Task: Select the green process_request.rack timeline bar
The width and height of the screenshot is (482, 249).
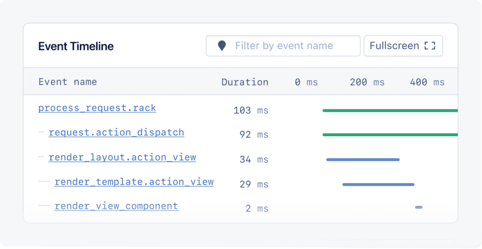Action: coord(390,111)
